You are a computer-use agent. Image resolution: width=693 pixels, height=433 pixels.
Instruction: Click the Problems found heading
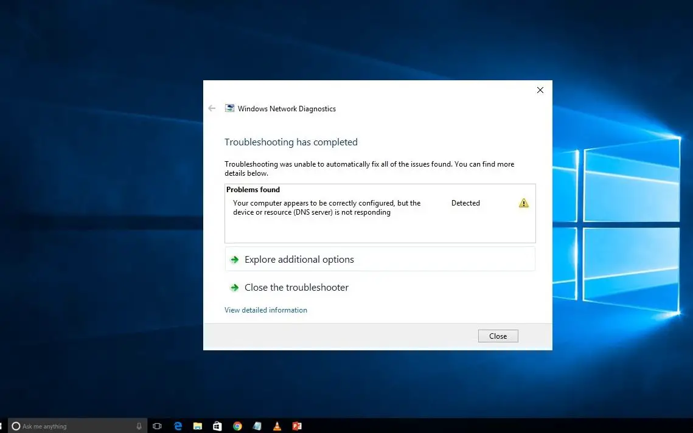(253, 190)
